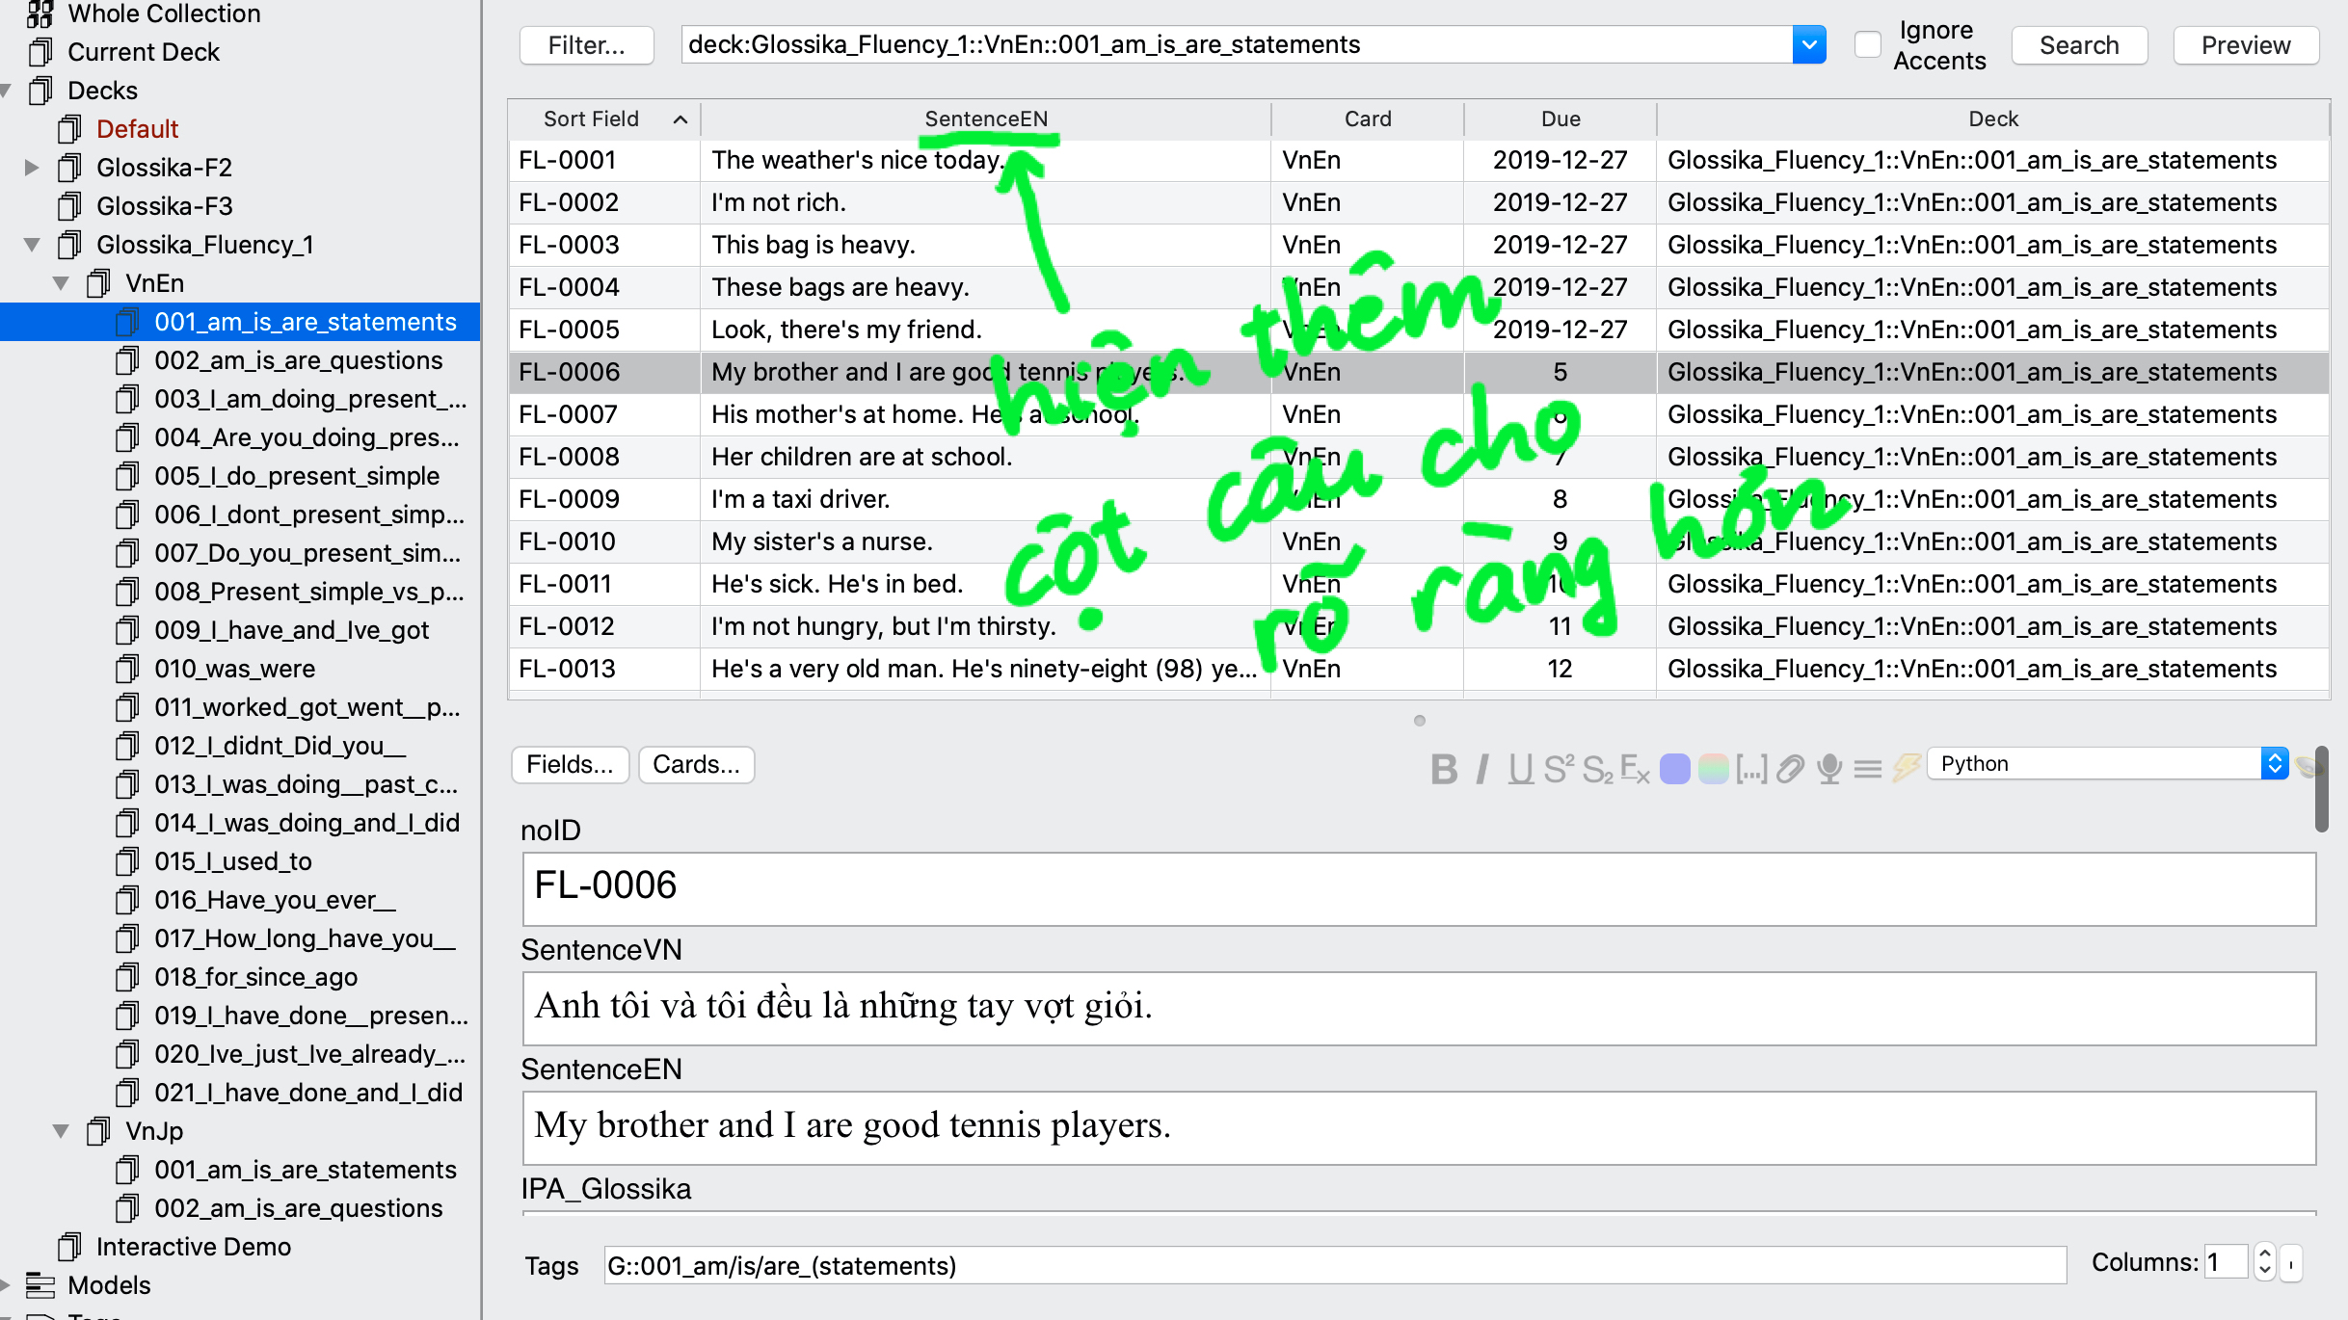Increase the Columns stepper value
The height and width of the screenshot is (1320, 2348).
[2265, 1254]
